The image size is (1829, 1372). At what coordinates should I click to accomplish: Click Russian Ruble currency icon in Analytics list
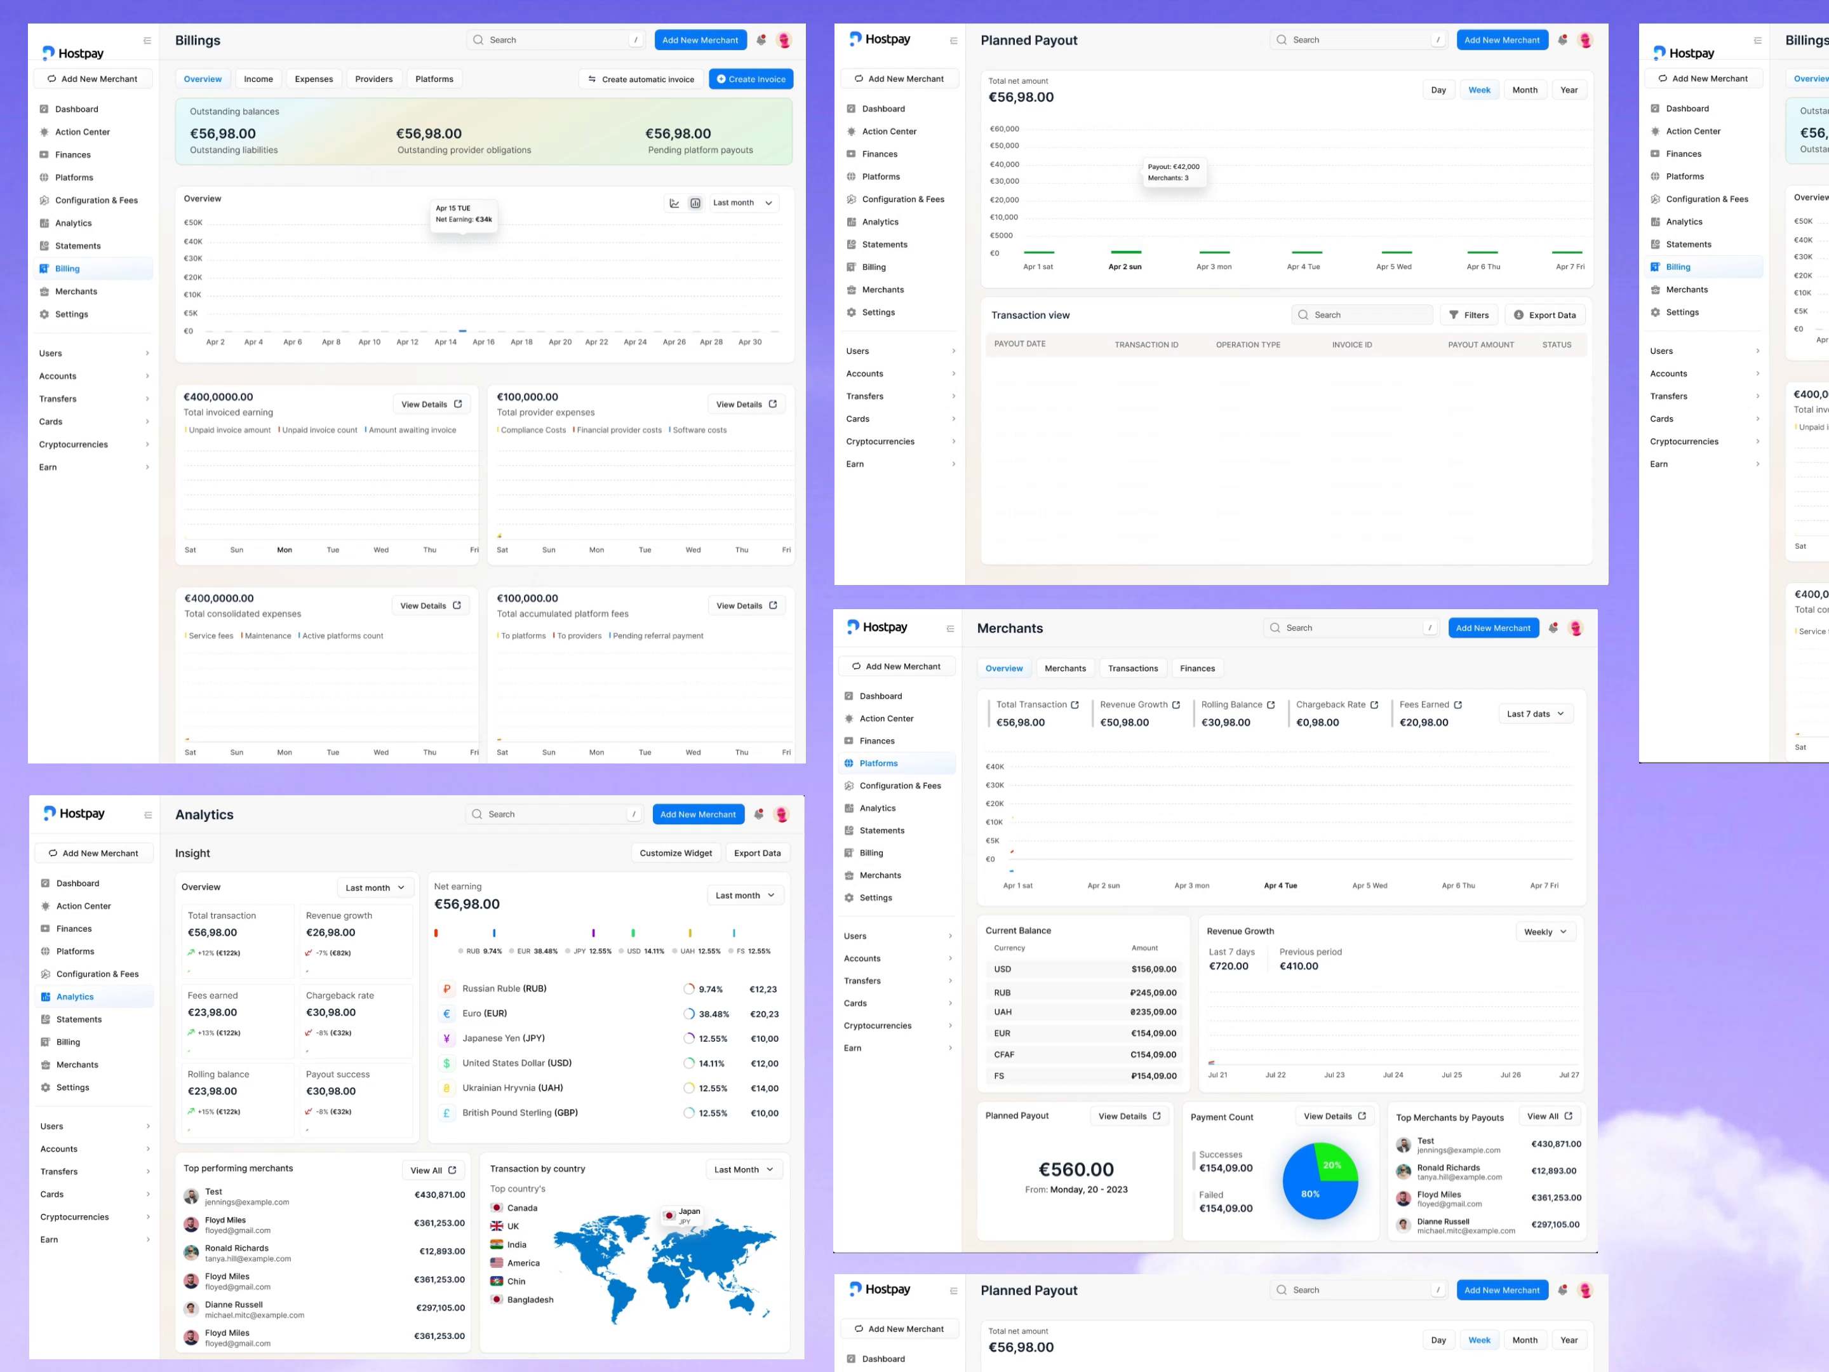click(446, 989)
